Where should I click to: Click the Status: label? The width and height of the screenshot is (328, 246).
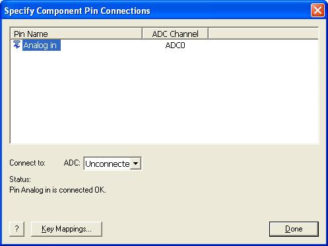coord(20,179)
